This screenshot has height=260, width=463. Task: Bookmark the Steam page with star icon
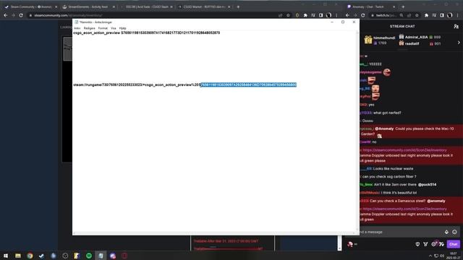[x=288, y=15]
